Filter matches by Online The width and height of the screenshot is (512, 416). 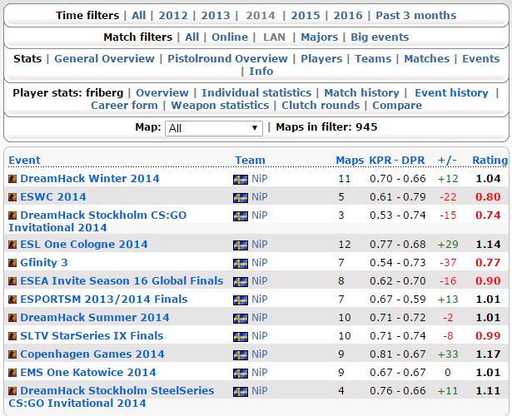coord(230,37)
